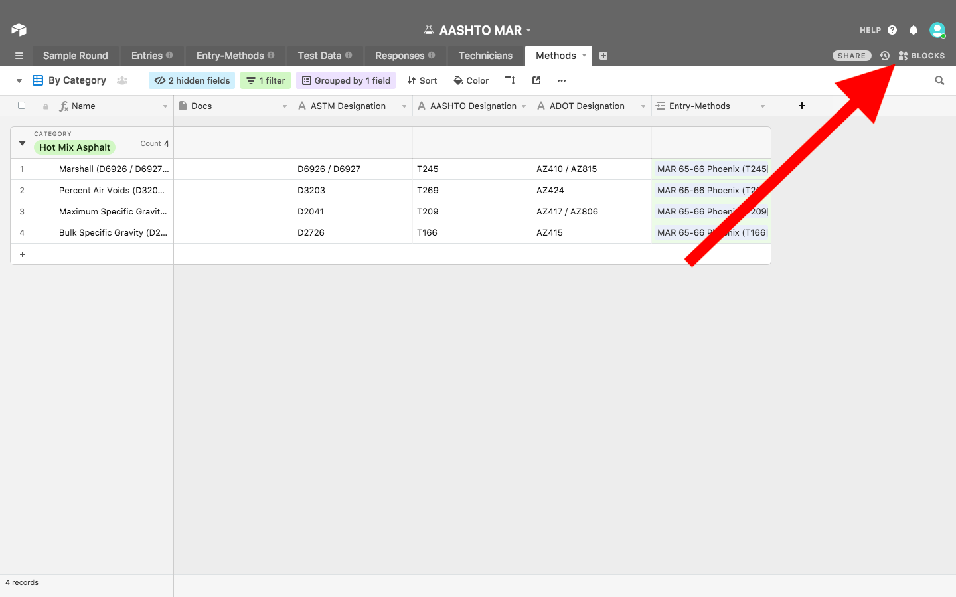Open the Sort menu
The width and height of the screenshot is (956, 597).
pos(422,80)
